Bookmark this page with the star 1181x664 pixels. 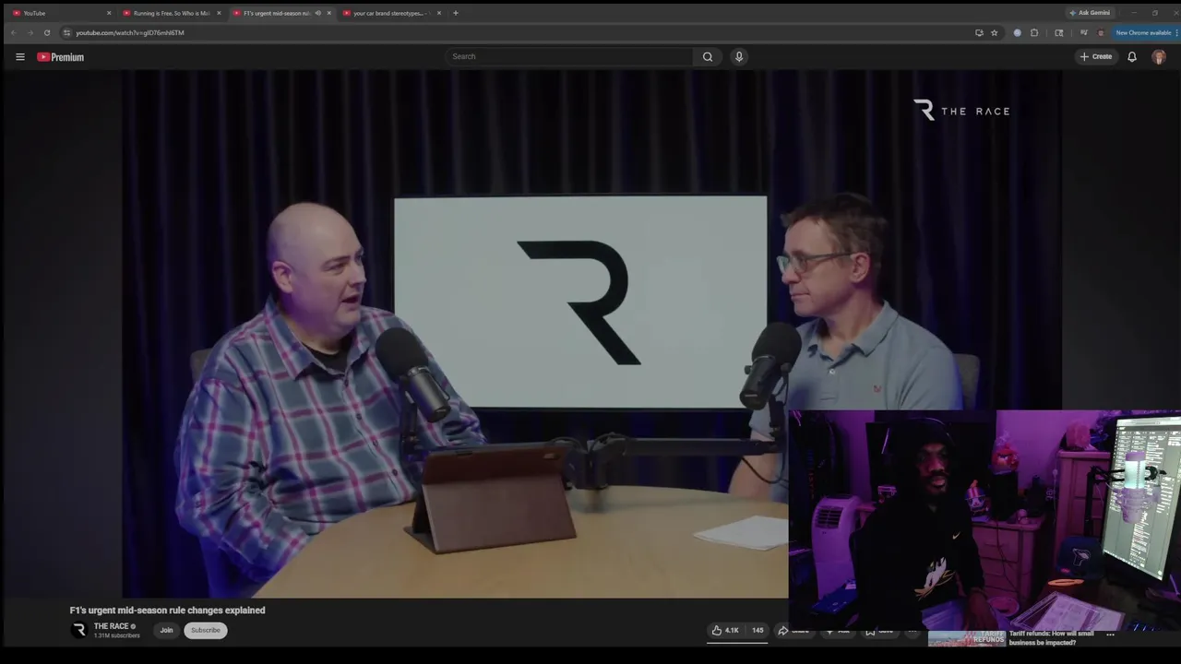pyautogui.click(x=994, y=32)
